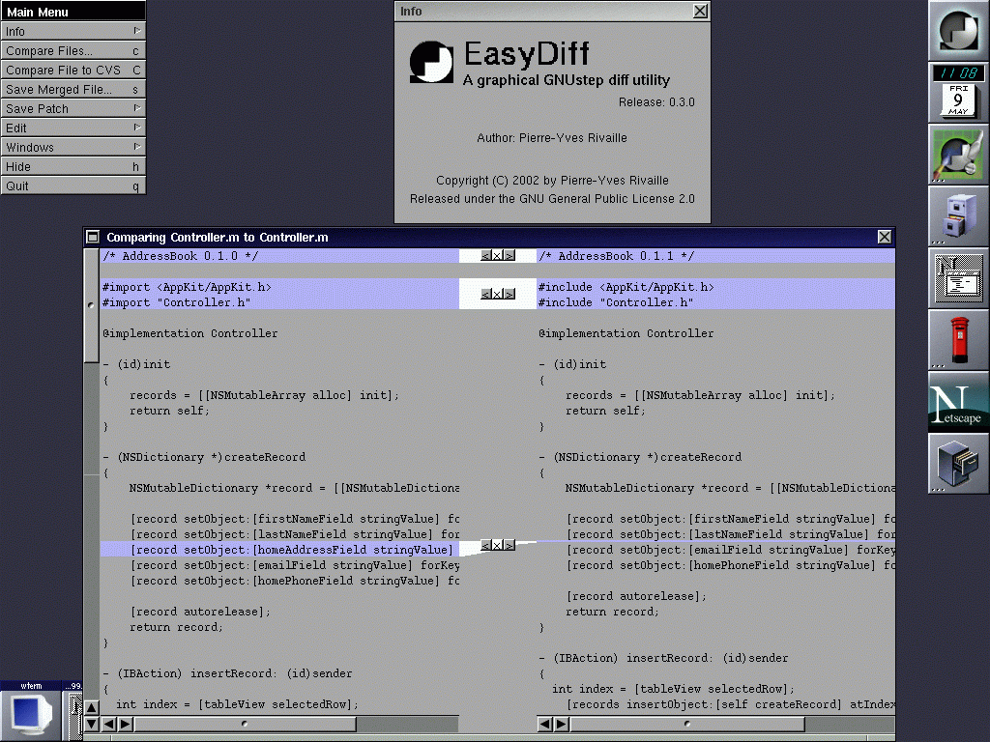Launch the file cabinet dock icon
This screenshot has width=990, height=742.
tap(959, 464)
